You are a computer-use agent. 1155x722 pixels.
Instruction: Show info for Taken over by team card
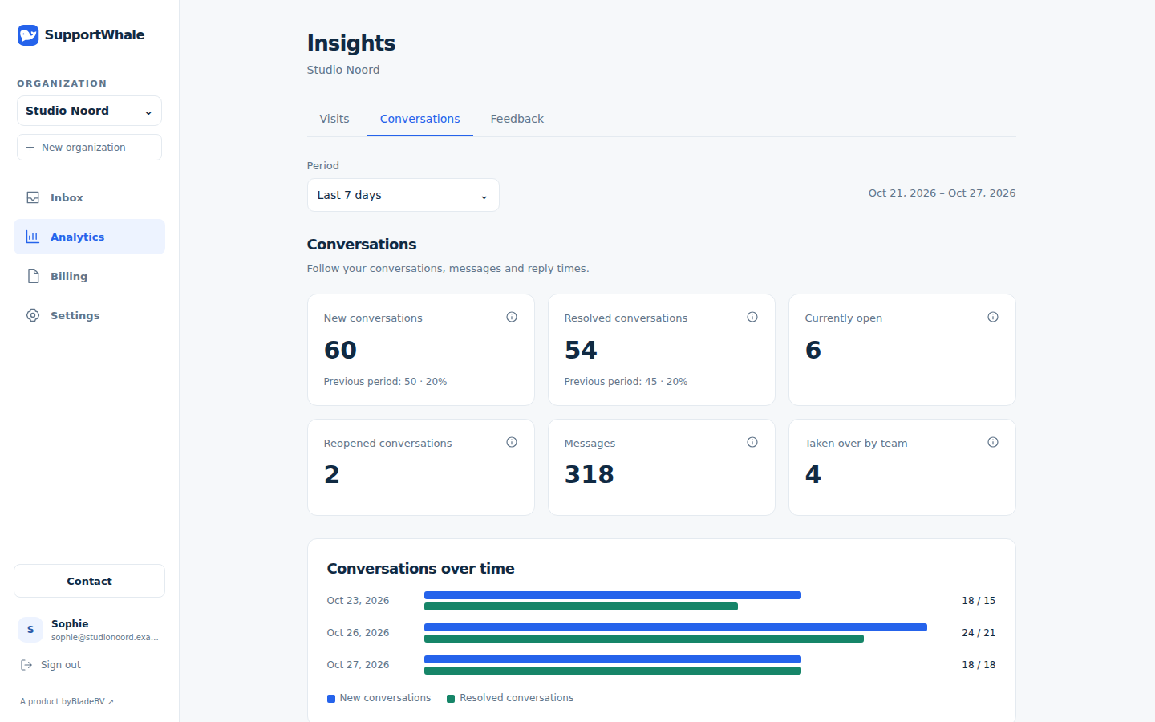click(x=993, y=442)
